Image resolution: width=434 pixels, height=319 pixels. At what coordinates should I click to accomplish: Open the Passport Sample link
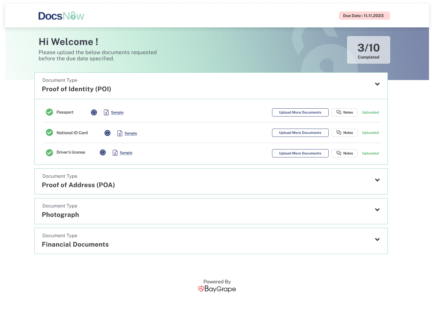pos(117,112)
